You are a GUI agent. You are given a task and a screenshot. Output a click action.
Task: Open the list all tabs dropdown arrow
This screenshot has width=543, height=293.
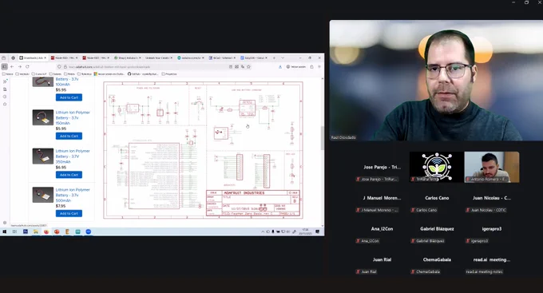283,57
